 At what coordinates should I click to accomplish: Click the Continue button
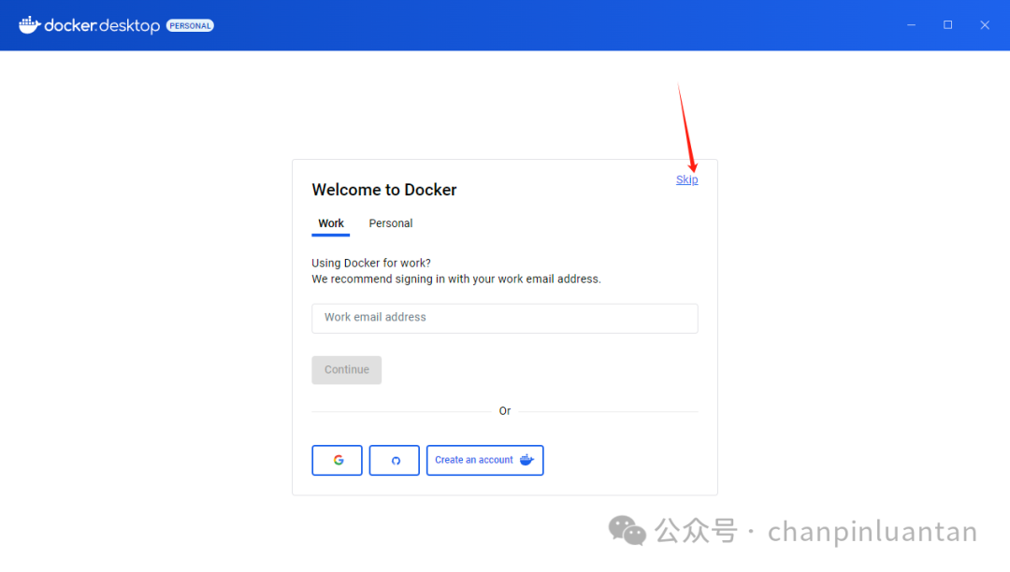pyautogui.click(x=347, y=370)
